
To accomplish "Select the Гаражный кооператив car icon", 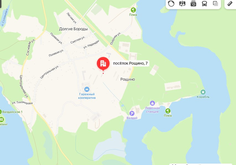I will tap(87, 89).
